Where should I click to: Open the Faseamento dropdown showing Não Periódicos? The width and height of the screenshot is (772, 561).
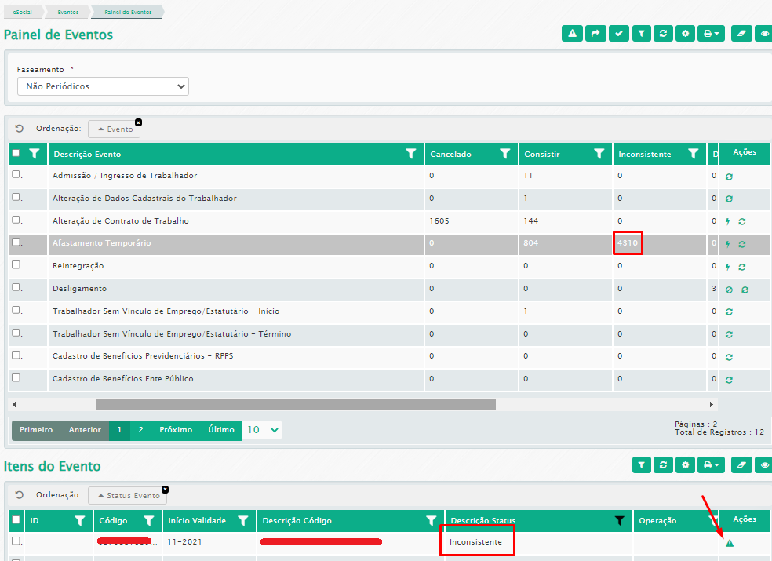coord(103,86)
